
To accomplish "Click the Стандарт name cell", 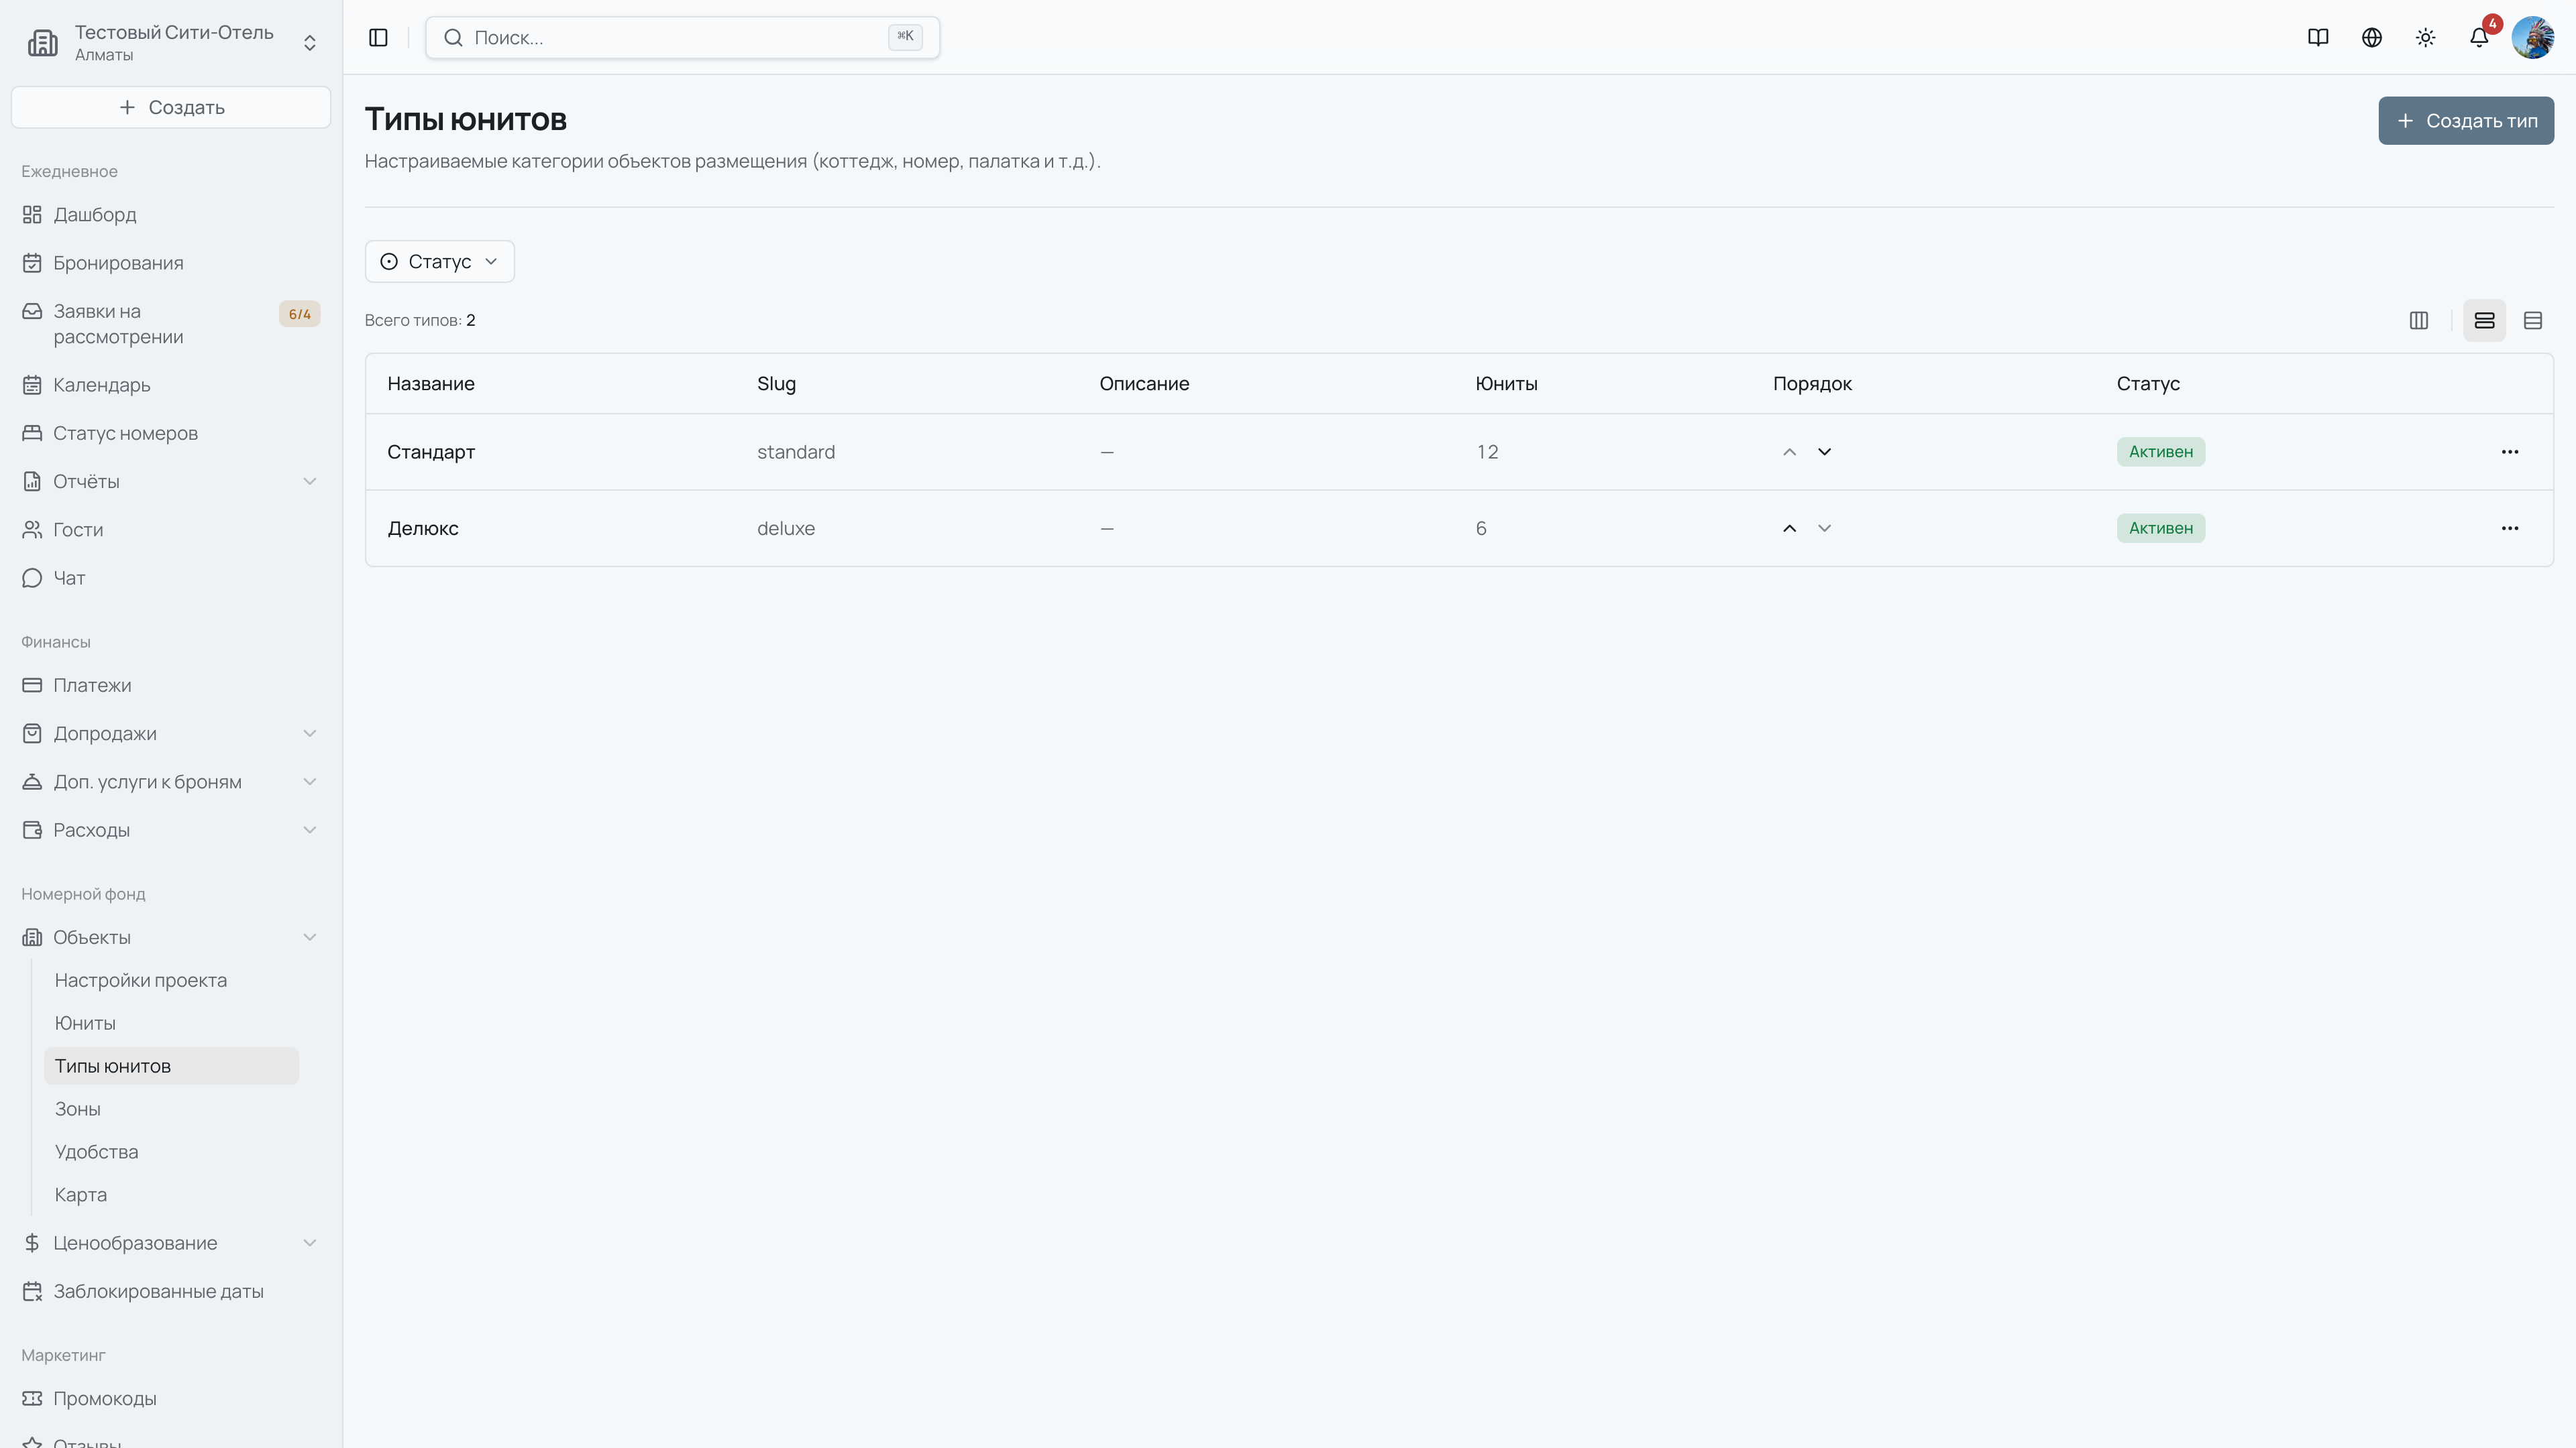I will coord(431,452).
